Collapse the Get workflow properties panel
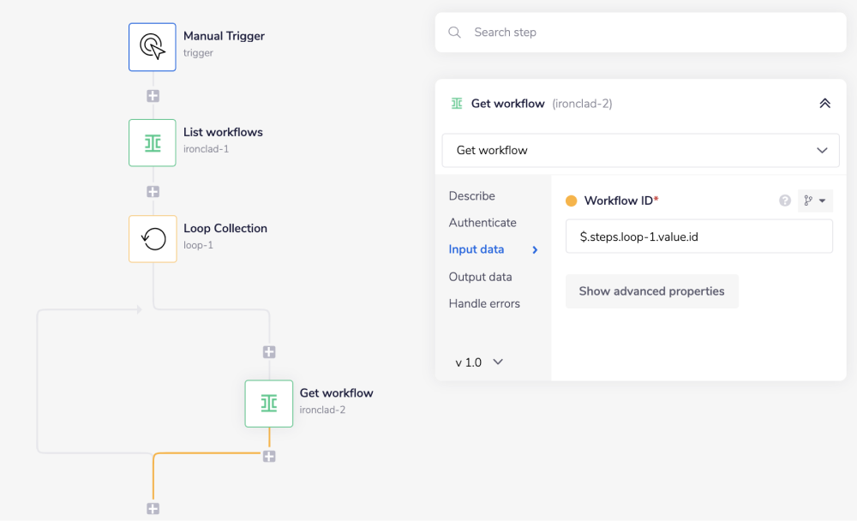The width and height of the screenshot is (857, 521). (x=824, y=104)
